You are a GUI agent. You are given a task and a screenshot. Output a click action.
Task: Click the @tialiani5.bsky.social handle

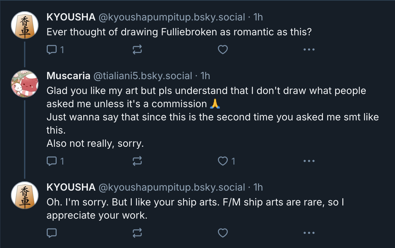point(143,76)
